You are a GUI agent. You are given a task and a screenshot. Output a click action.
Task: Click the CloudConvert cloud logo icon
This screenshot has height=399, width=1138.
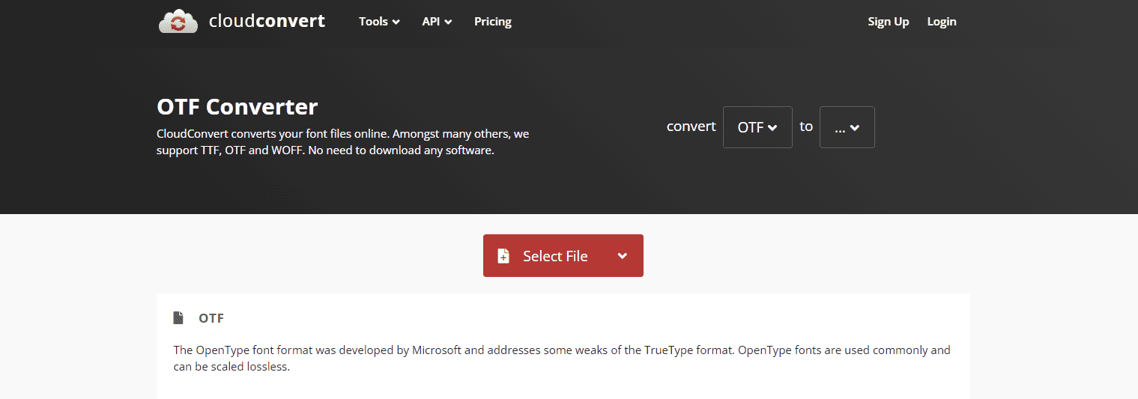tap(178, 21)
